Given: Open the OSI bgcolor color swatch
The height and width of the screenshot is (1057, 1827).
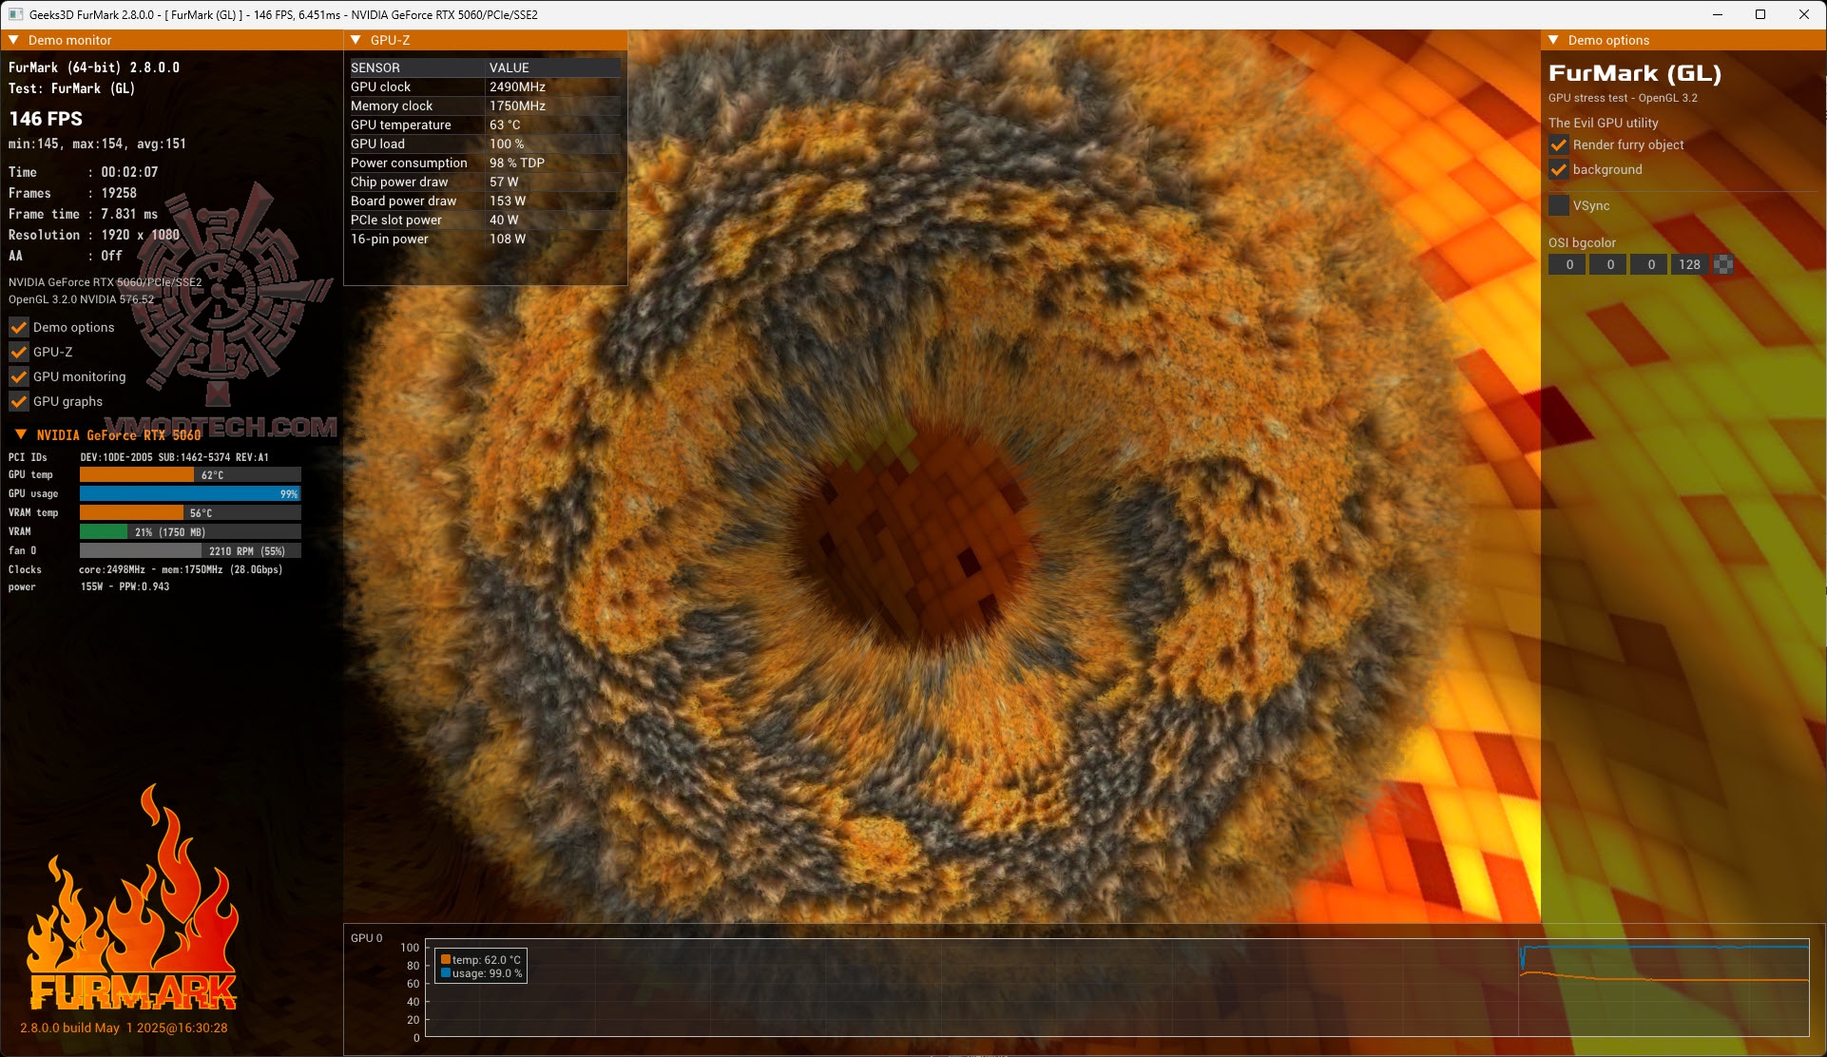Looking at the screenshot, I should (x=1723, y=264).
